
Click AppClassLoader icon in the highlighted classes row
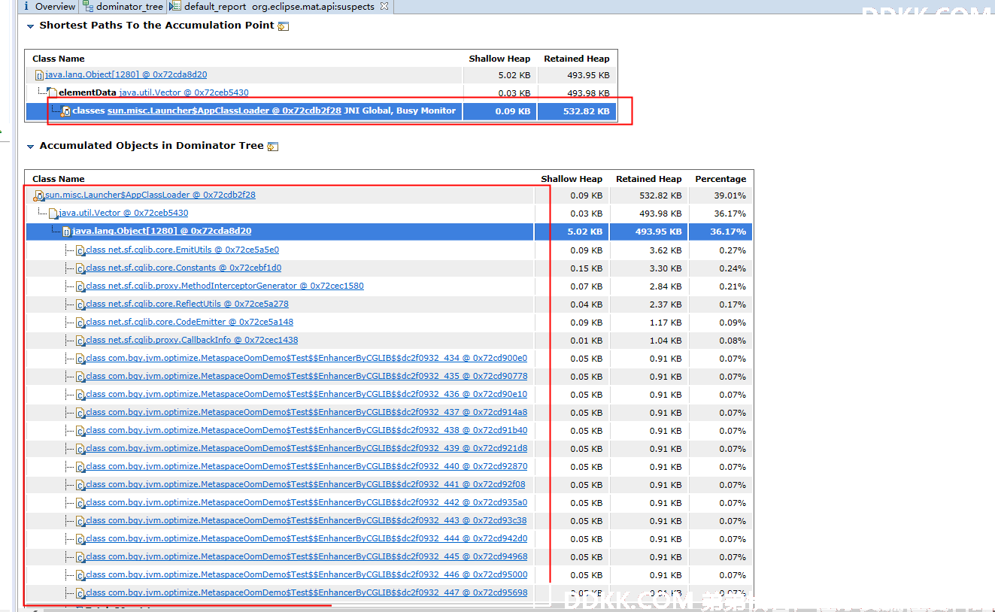tap(65, 111)
